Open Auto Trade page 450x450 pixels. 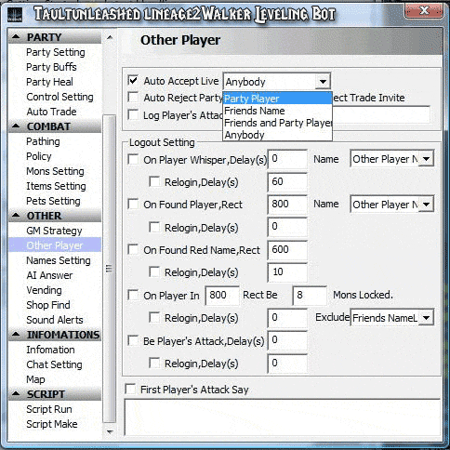(51, 112)
